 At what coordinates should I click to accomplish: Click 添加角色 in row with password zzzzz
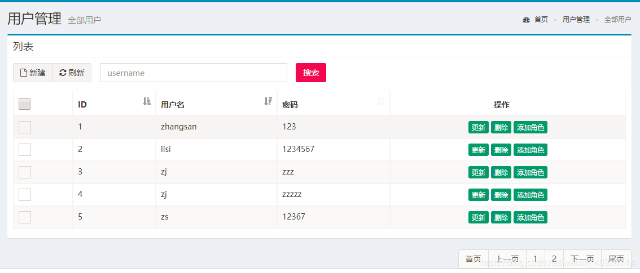[x=531, y=195]
